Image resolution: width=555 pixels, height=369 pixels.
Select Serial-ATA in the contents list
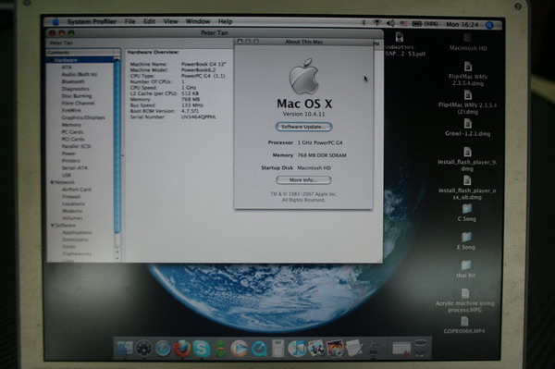pyautogui.click(x=74, y=167)
